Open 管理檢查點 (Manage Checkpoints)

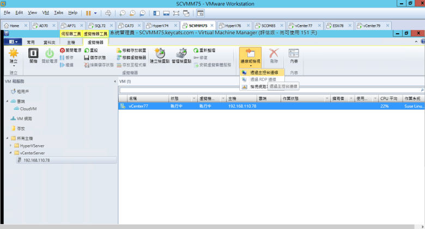181,55
